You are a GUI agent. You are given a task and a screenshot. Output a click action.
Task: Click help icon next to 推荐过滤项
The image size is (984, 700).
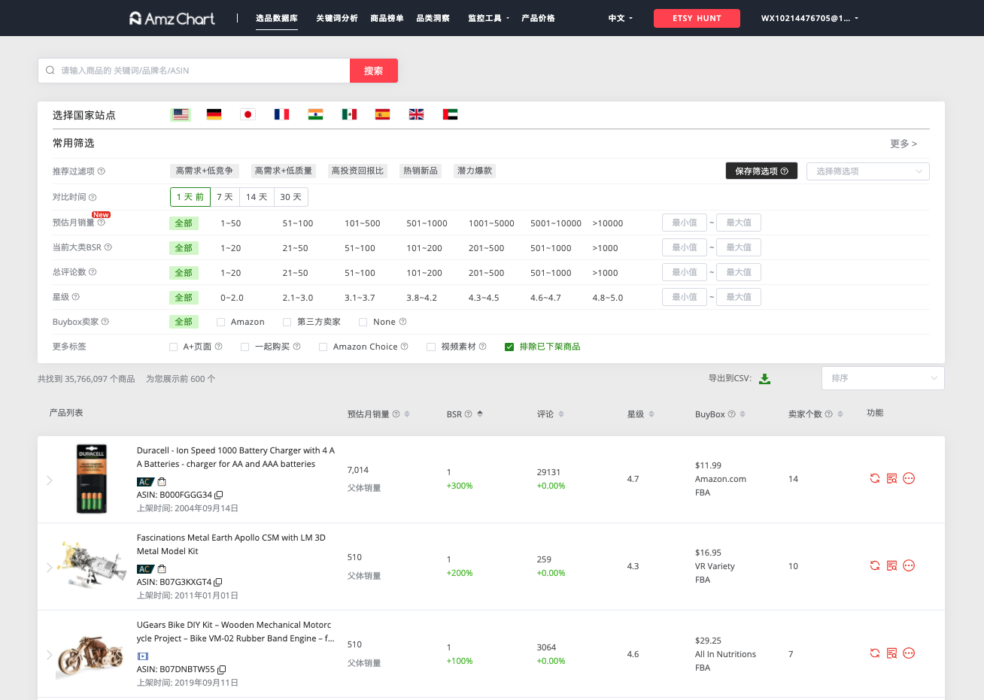pyautogui.click(x=102, y=171)
